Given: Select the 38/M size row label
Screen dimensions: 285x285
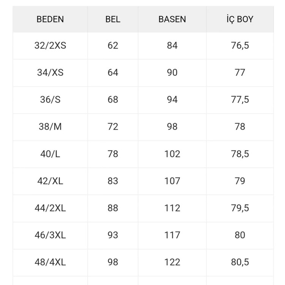Looking at the screenshot, I should pyautogui.click(x=50, y=127).
